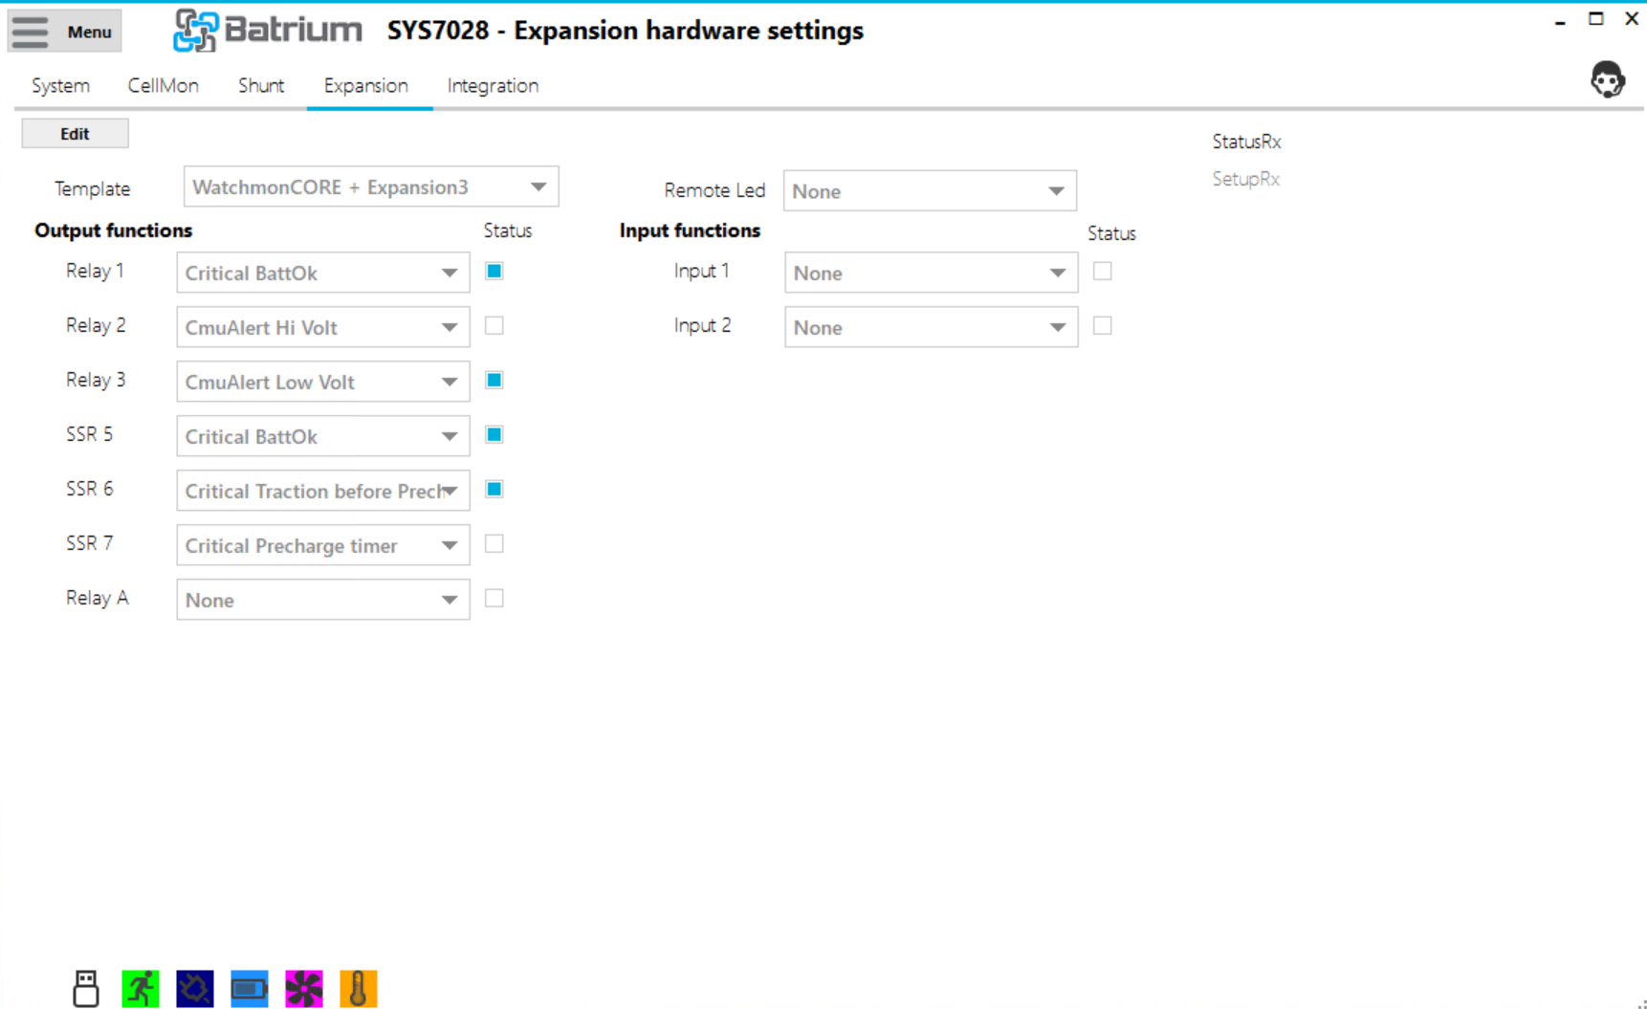Image resolution: width=1647 pixels, height=1009 pixels.
Task: Click the Output functions heading
Action: 114,230
